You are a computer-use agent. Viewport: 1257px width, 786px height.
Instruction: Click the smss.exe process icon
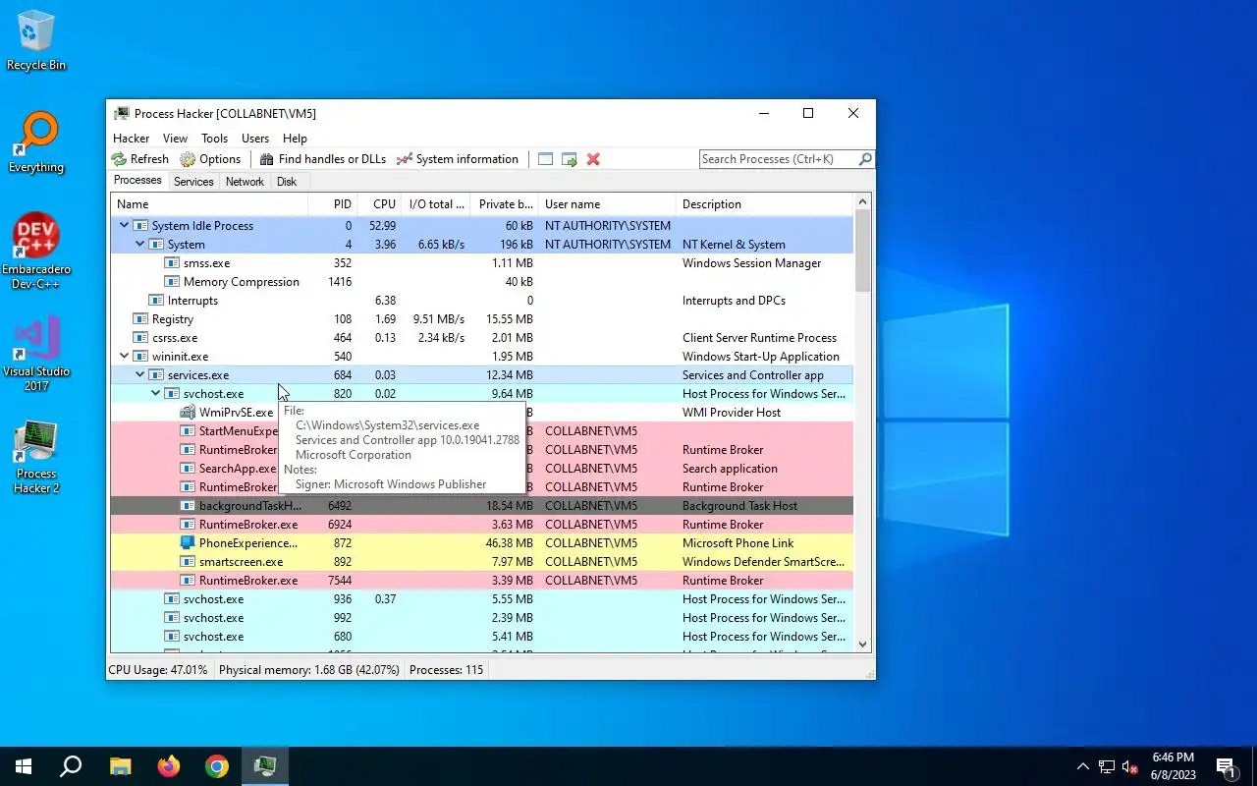172,263
